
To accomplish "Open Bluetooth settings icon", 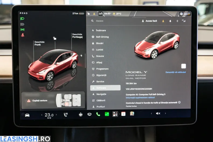I will click(177, 21).
